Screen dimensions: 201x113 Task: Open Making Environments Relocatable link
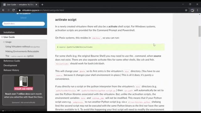[22, 51]
